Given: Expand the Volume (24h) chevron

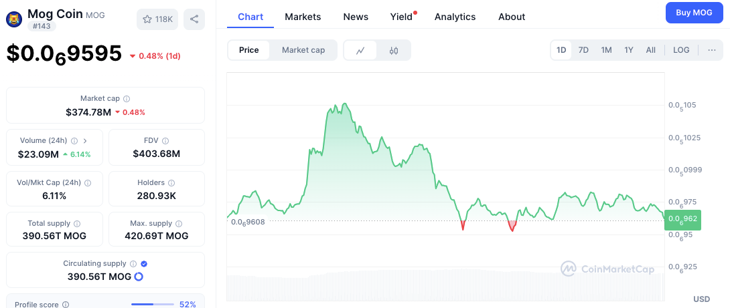Looking at the screenshot, I should click(x=85, y=141).
